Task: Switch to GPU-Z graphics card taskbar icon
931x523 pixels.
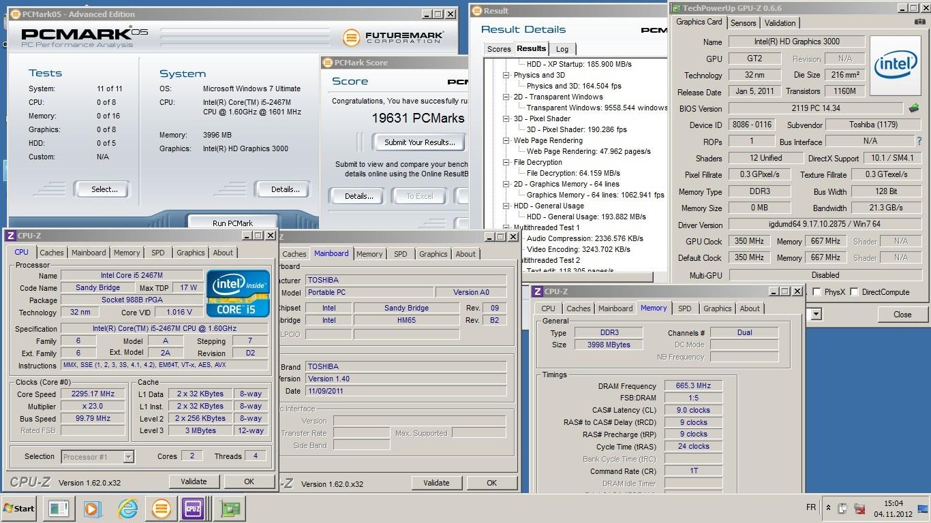Action: pyautogui.click(x=228, y=508)
